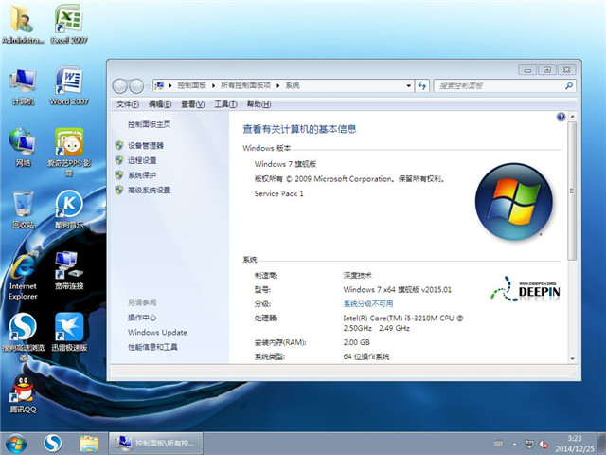
Task: Open the 计算机 desktop icon
Action: 23,86
